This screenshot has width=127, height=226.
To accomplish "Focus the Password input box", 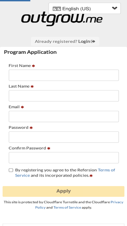I will (64, 137).
